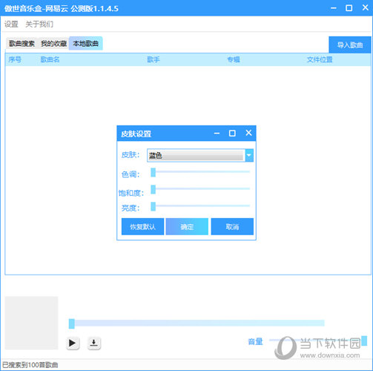The width and height of the screenshot is (373, 371).
Task: Minimize the main music box window
Action: point(334,8)
